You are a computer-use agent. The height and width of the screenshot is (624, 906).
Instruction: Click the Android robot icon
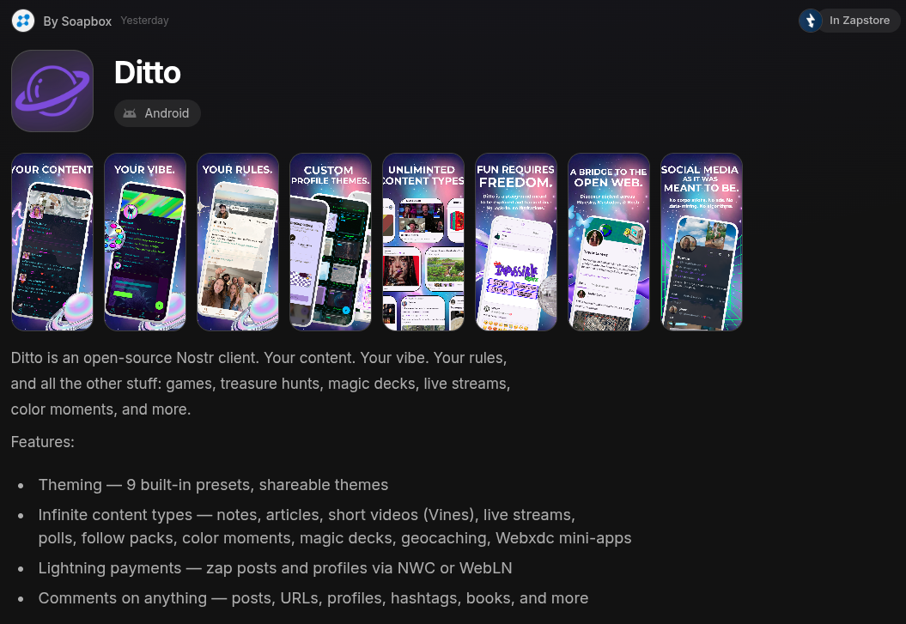pos(130,113)
